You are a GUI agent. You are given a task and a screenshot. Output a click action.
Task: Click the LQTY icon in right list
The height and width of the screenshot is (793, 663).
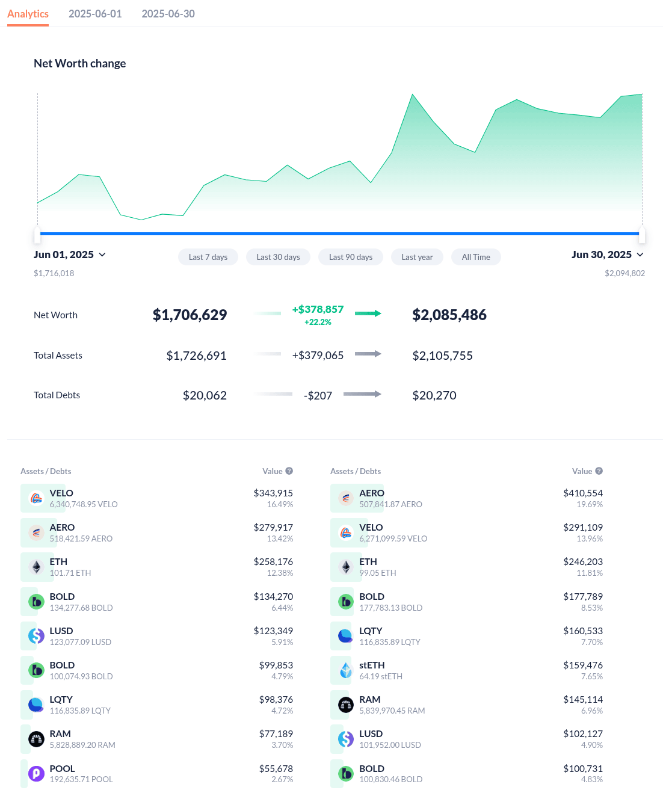(346, 636)
